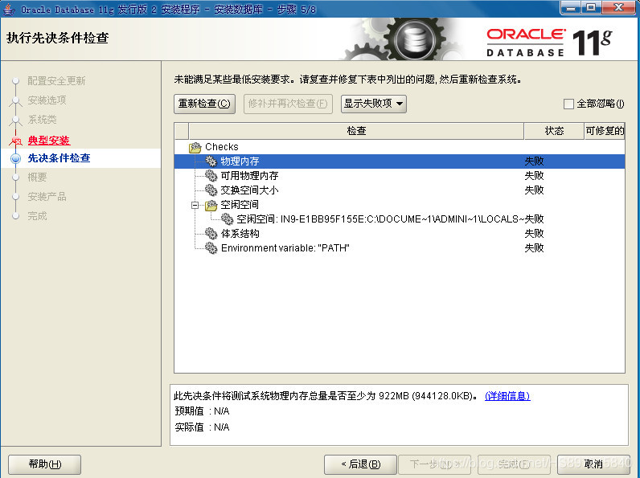The image size is (640, 478).
Task: Click gear icon beside 交换空间大小
Action: tap(211, 190)
